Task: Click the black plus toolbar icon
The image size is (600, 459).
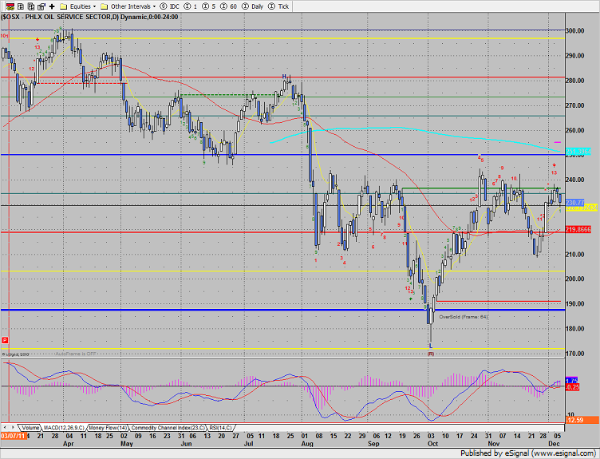Action: [53, 6]
